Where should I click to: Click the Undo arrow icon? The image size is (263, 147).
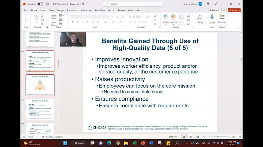click(x=26, y=16)
